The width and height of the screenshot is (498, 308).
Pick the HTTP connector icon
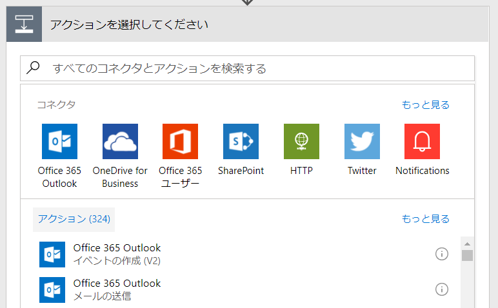coord(301,141)
